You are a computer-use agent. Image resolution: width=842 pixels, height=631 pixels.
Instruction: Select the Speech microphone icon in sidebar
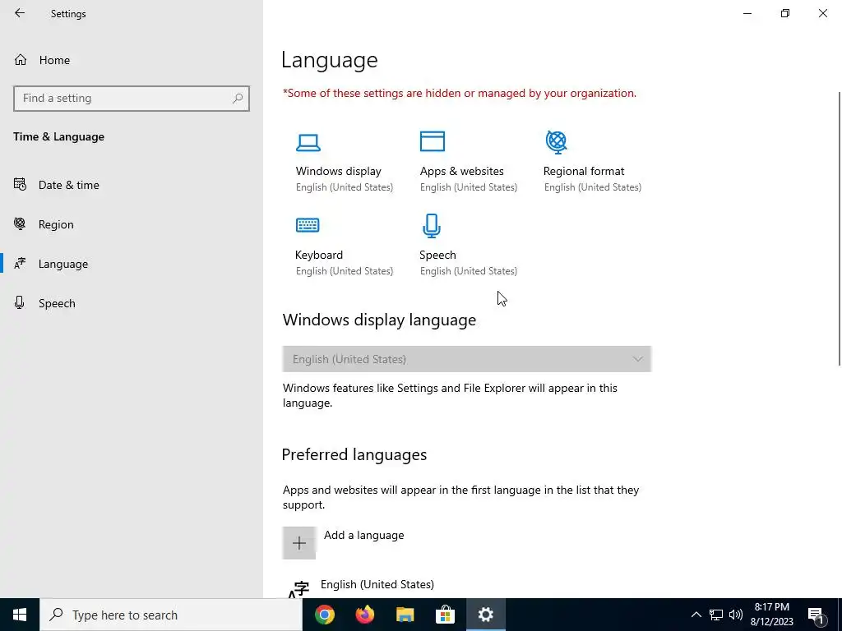(x=20, y=302)
